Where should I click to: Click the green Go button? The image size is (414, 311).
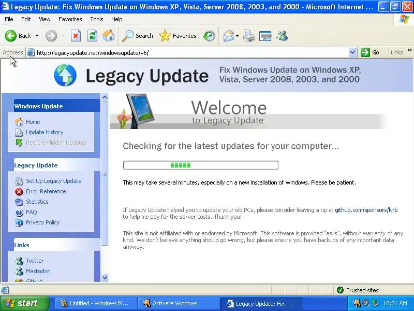(370, 53)
